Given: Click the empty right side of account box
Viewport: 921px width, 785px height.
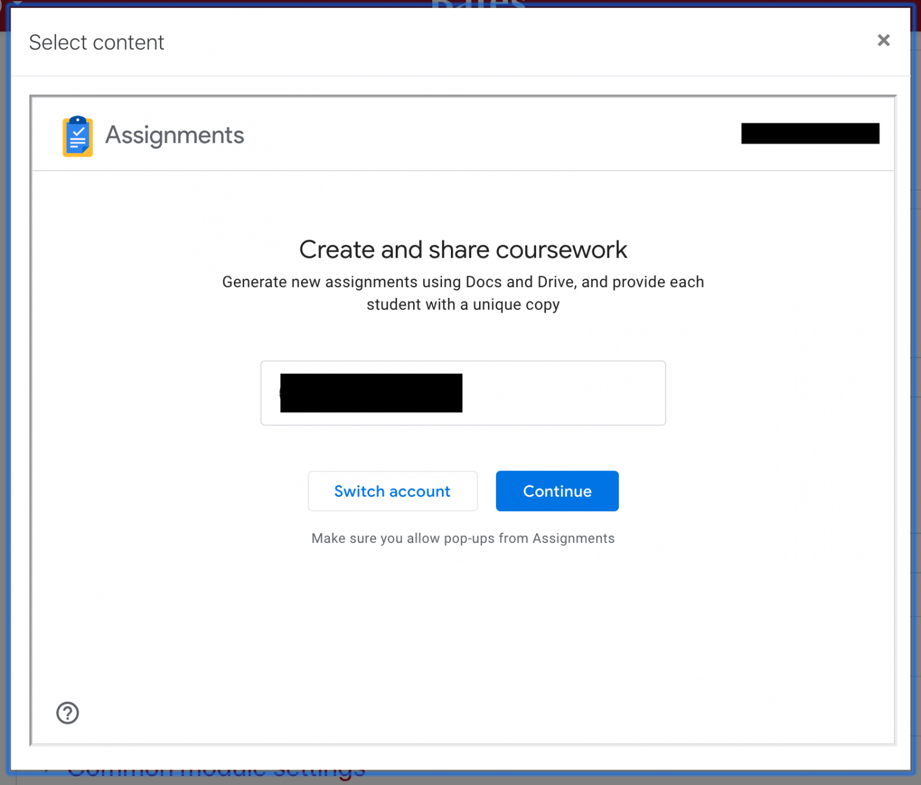Looking at the screenshot, I should tap(564, 393).
